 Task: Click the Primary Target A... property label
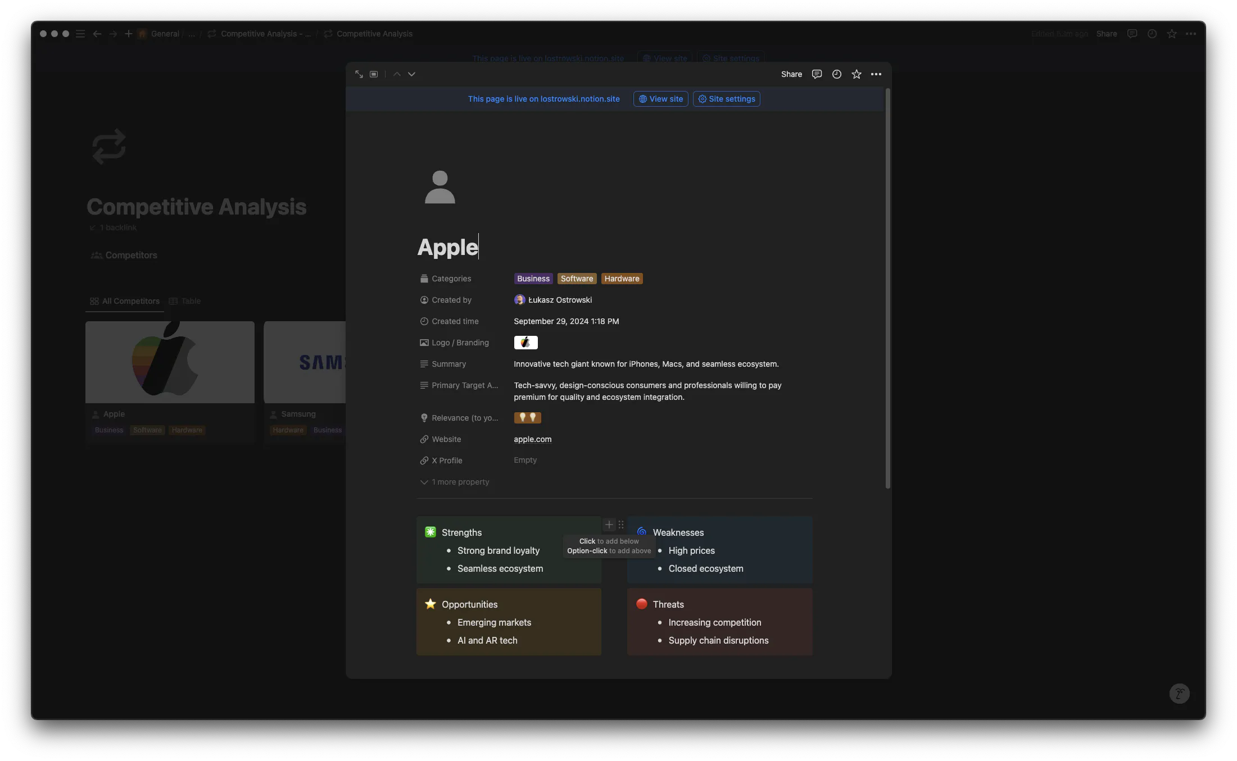tap(459, 385)
